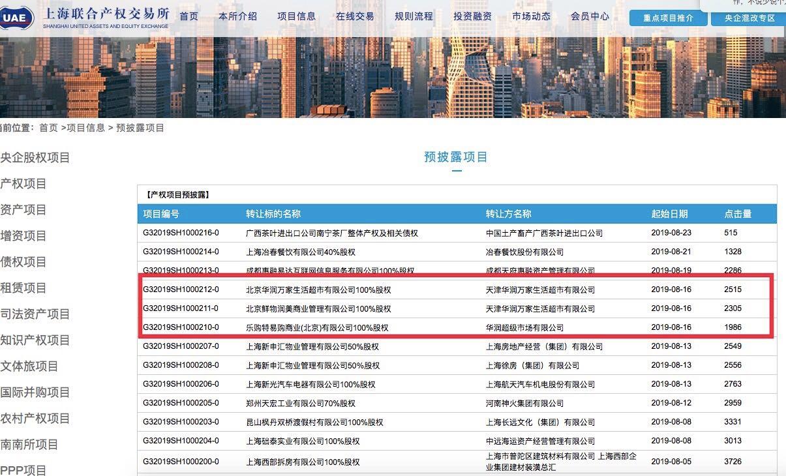This screenshot has height=476, width=786.
Task: Click project number G32019SH1000212-0
Action: point(181,290)
